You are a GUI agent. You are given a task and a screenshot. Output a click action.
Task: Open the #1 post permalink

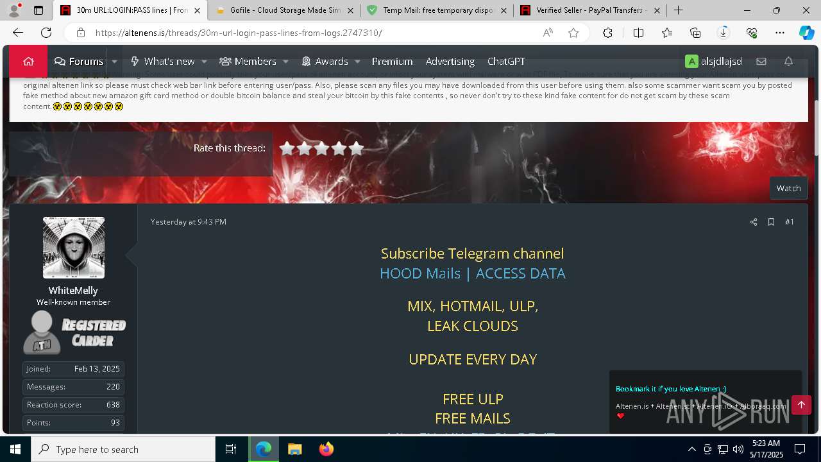click(790, 222)
